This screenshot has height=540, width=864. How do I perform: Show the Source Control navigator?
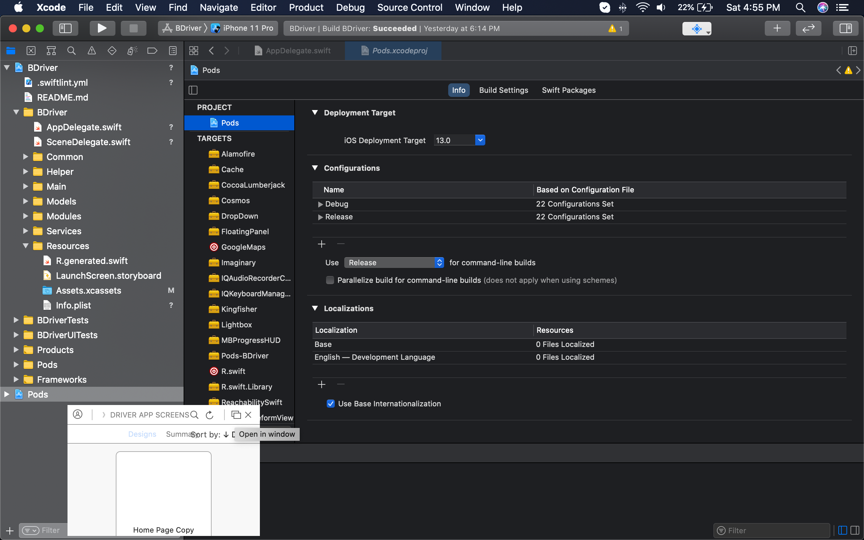point(31,51)
